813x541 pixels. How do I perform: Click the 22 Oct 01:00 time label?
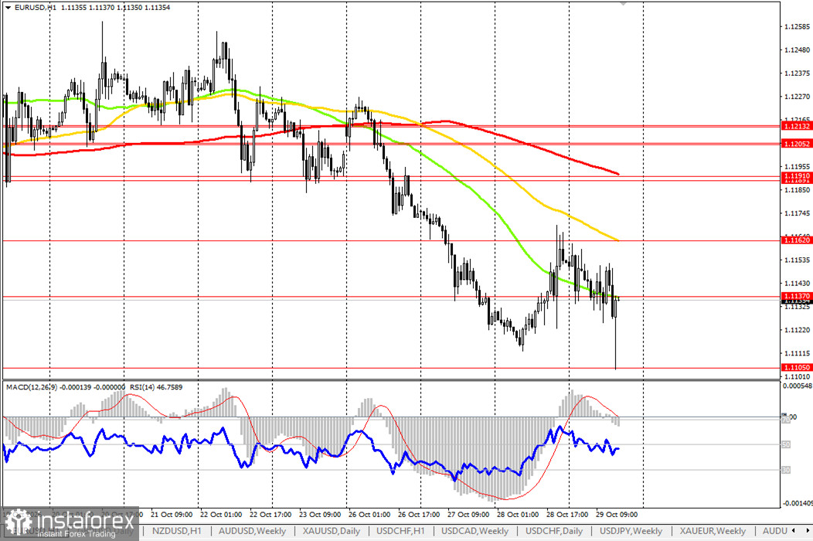[x=221, y=515]
